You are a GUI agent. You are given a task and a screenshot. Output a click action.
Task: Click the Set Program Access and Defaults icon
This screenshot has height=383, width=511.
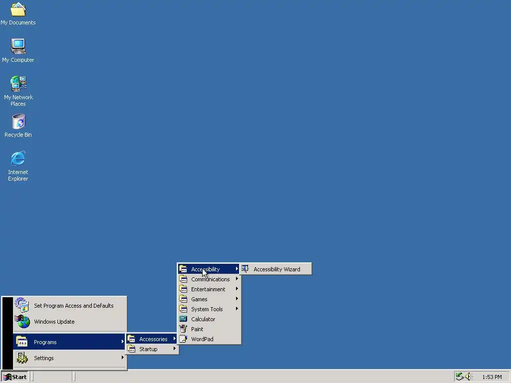click(22, 305)
